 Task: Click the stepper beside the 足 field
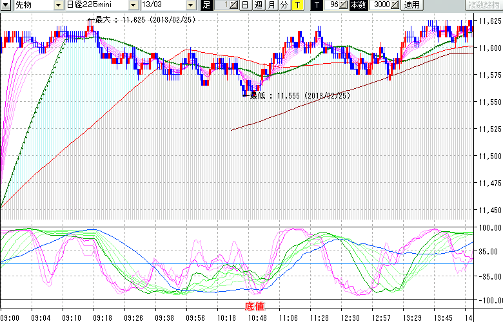(234, 5)
